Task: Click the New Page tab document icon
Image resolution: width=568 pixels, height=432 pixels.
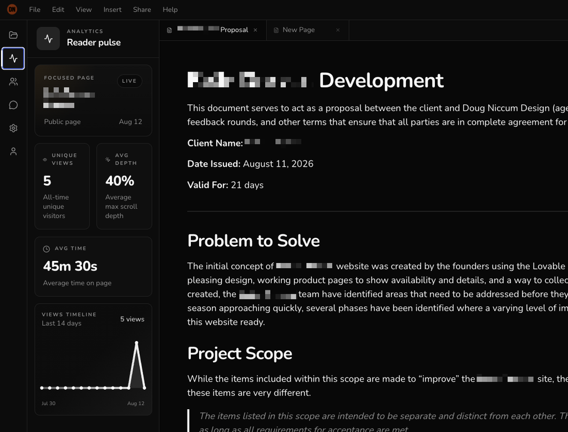Action: (x=276, y=30)
